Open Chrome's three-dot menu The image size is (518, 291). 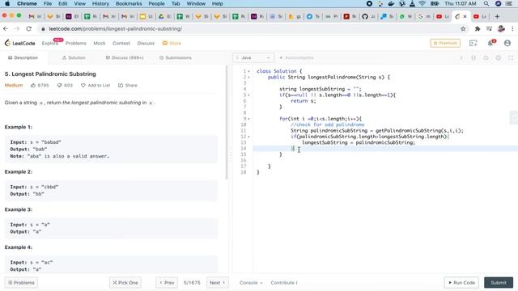512,29
